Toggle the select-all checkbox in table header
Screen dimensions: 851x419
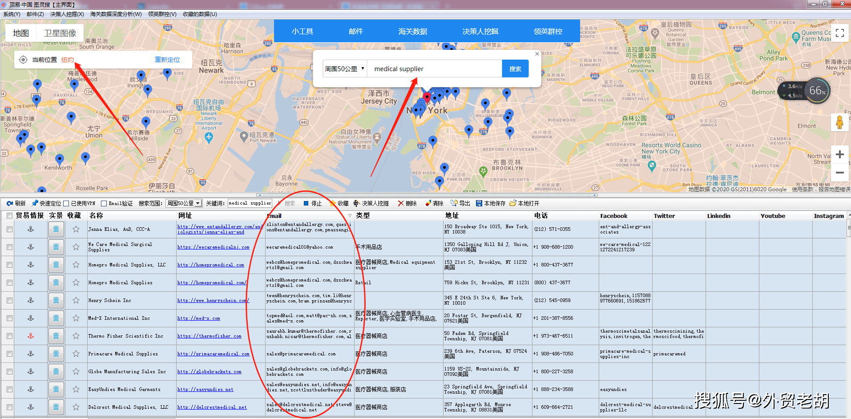(x=9, y=215)
